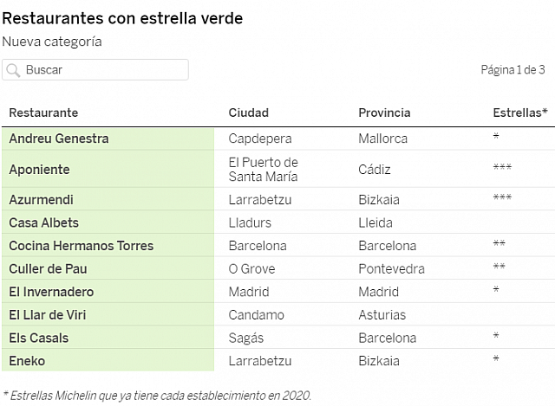Viewport: 555px width, 406px height.
Task: Click the magnifying glass search icon
Action: [13, 70]
